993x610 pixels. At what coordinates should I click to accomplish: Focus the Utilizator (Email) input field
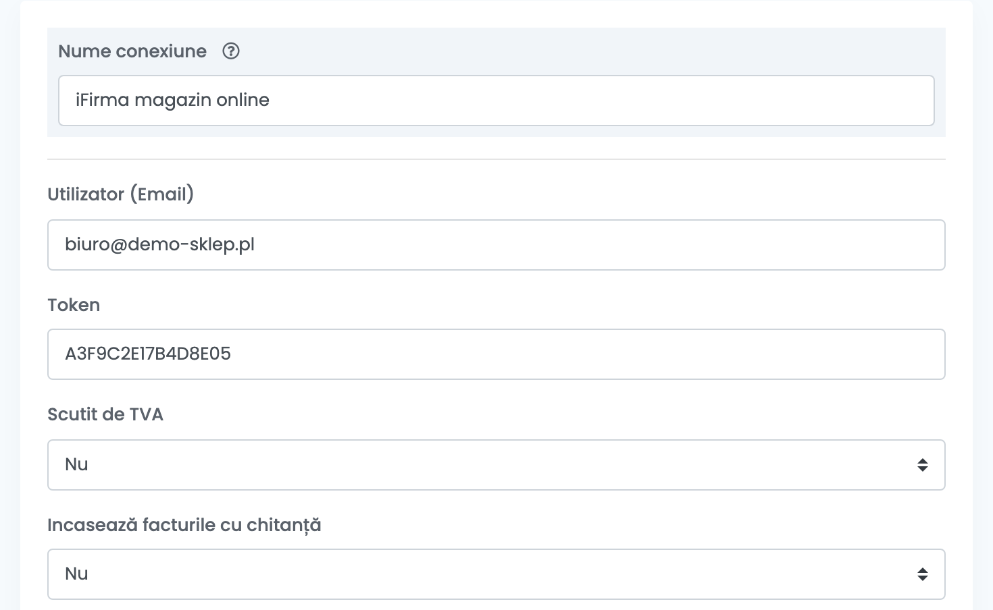pyautogui.click(x=496, y=245)
